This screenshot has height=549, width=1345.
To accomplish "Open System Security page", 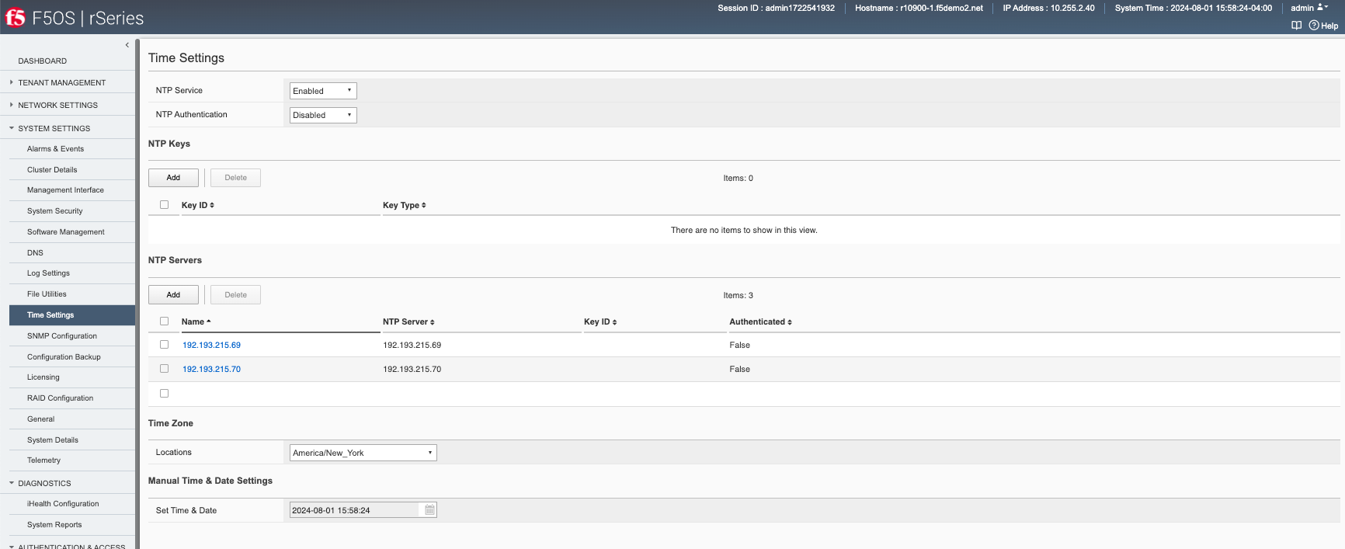I will pyautogui.click(x=54, y=211).
